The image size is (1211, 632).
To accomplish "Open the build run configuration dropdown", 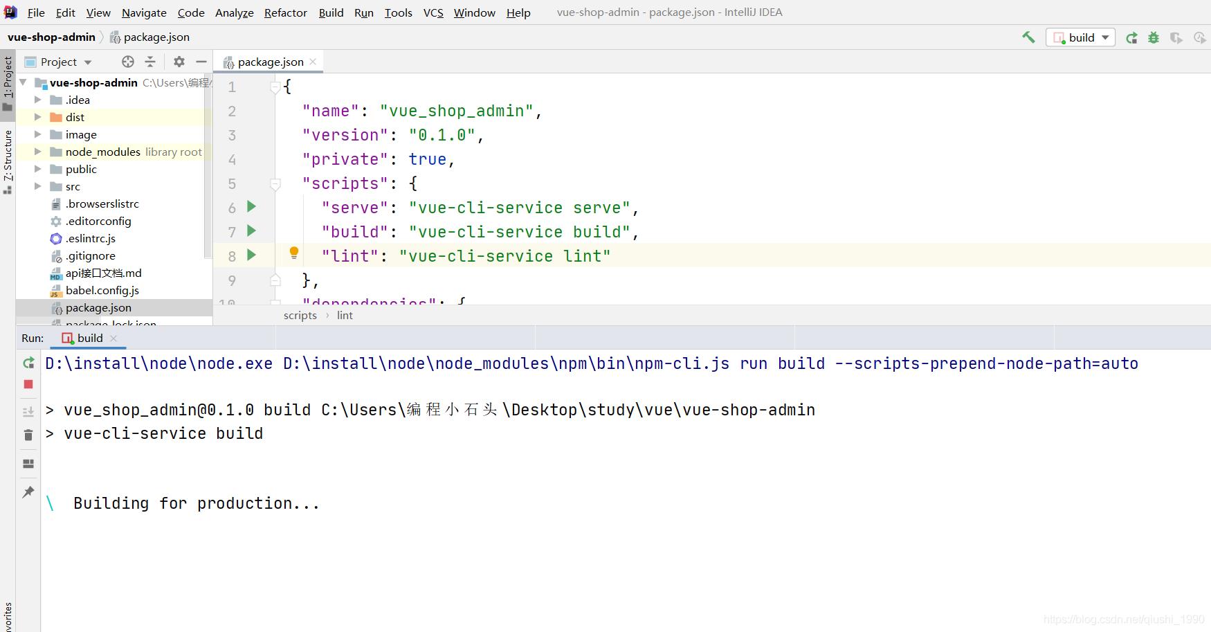I will click(x=1080, y=37).
